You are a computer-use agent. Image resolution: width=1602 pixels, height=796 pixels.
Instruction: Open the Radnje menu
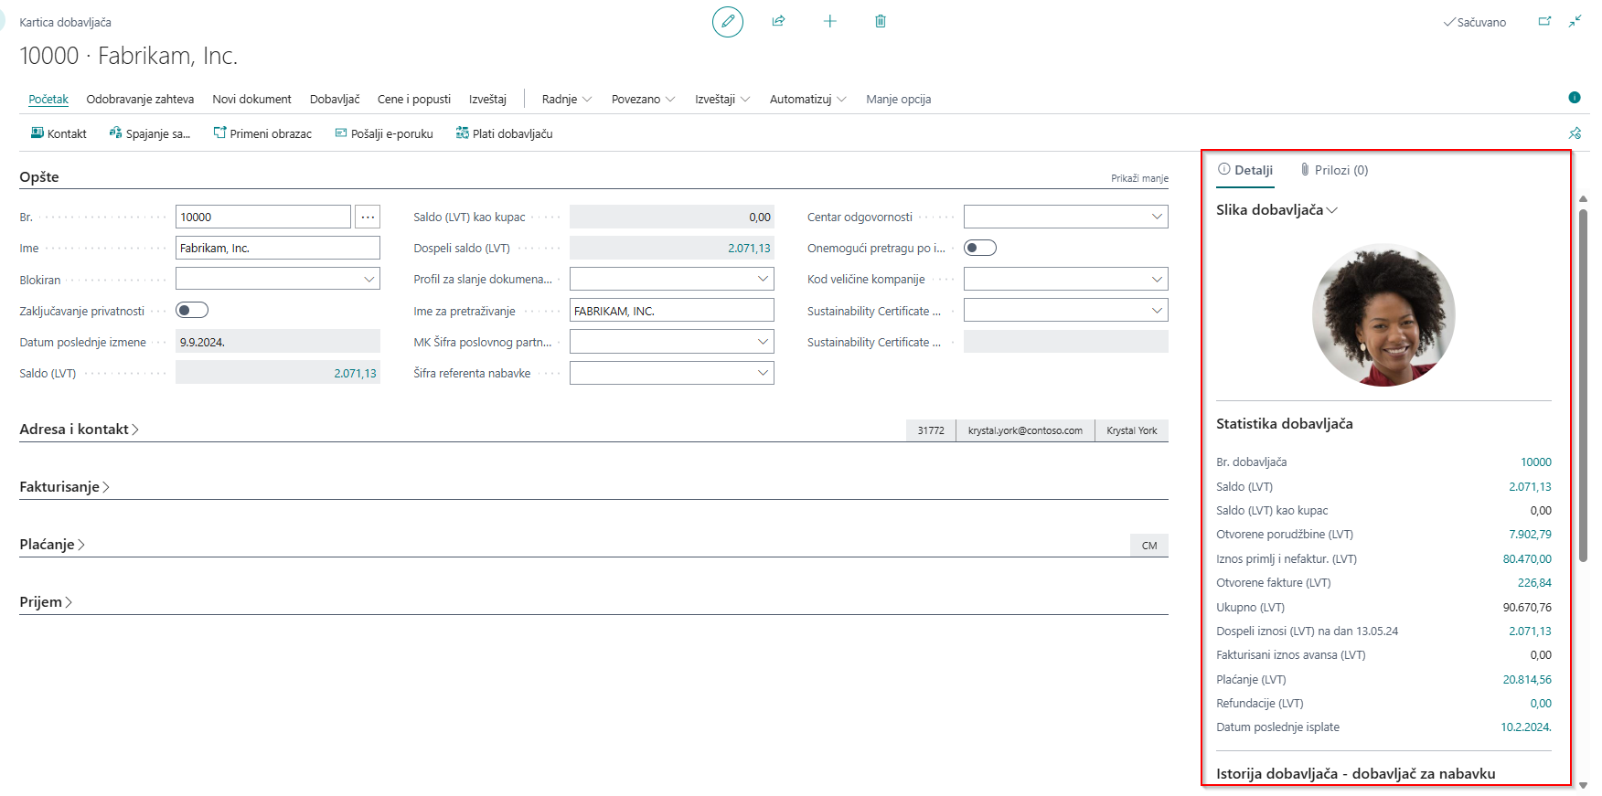(x=566, y=99)
